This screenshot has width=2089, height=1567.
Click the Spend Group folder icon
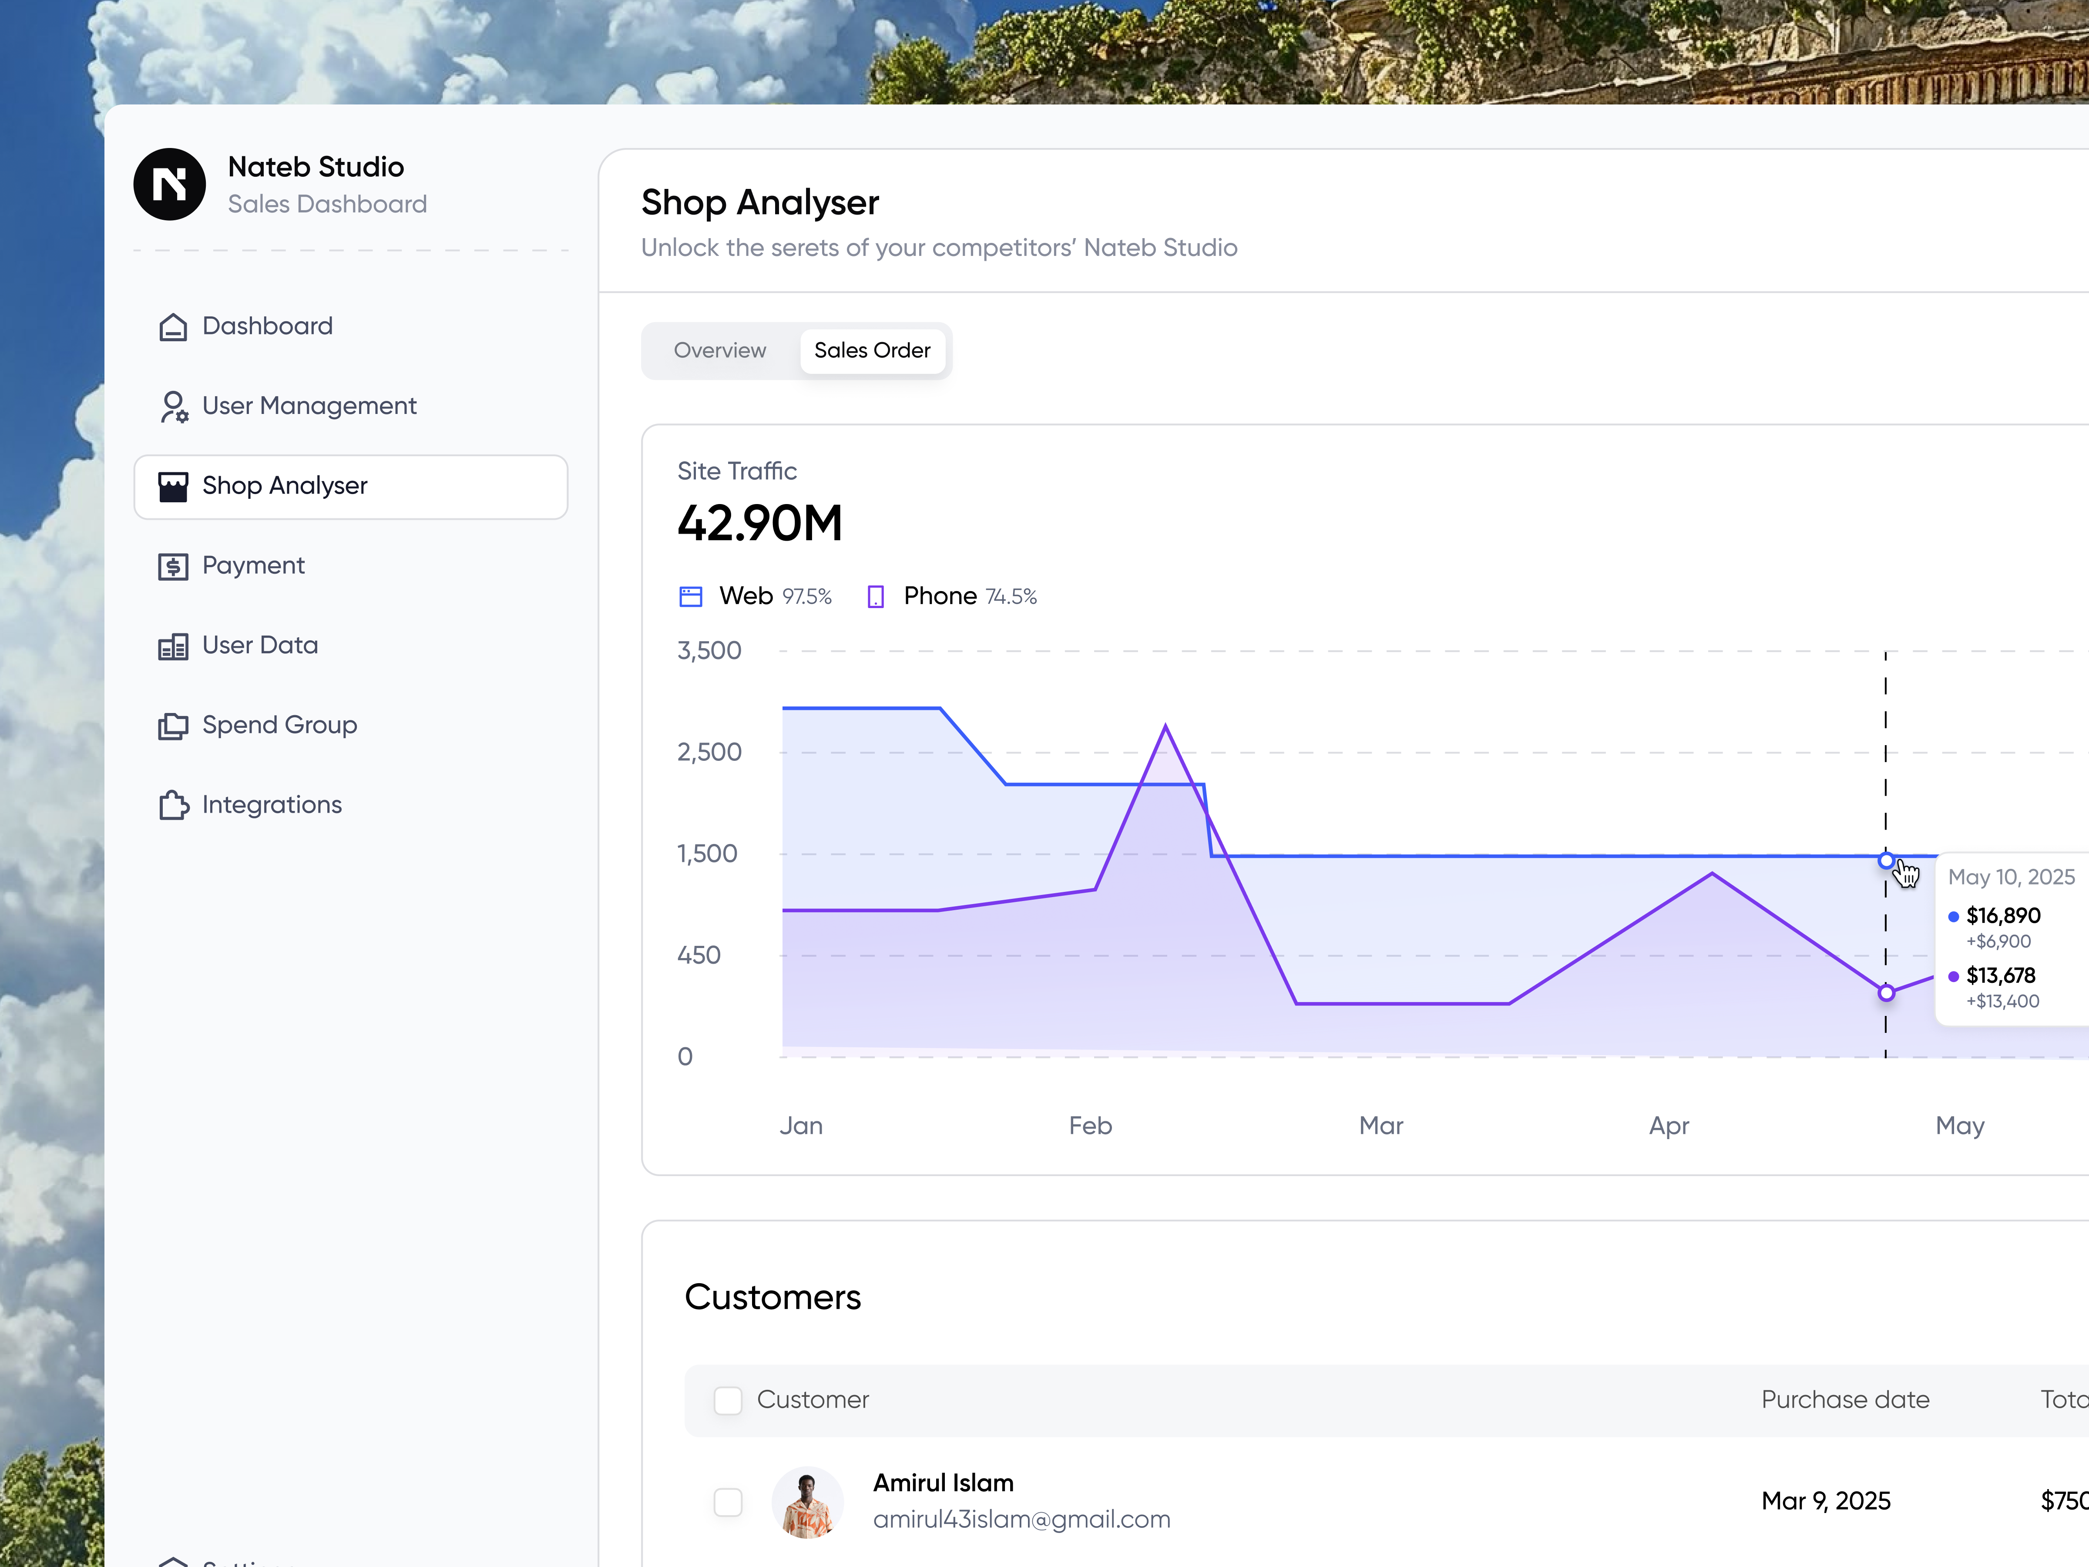tap(173, 726)
